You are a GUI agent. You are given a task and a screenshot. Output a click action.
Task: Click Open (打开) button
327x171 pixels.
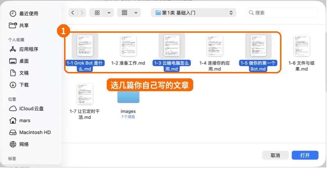(305, 155)
